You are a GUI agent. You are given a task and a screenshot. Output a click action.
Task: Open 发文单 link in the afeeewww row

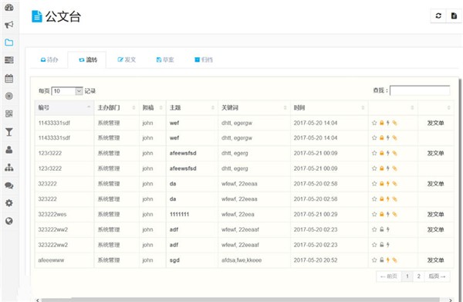(435, 260)
